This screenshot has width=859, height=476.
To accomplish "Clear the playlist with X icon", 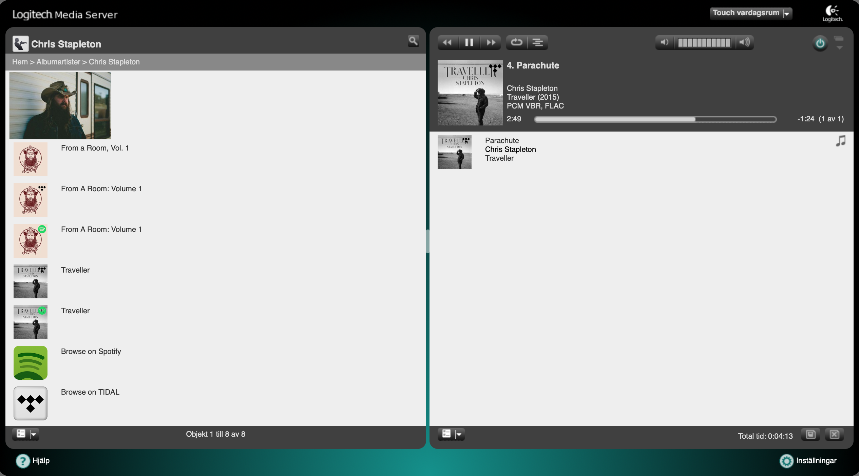I will click(835, 434).
